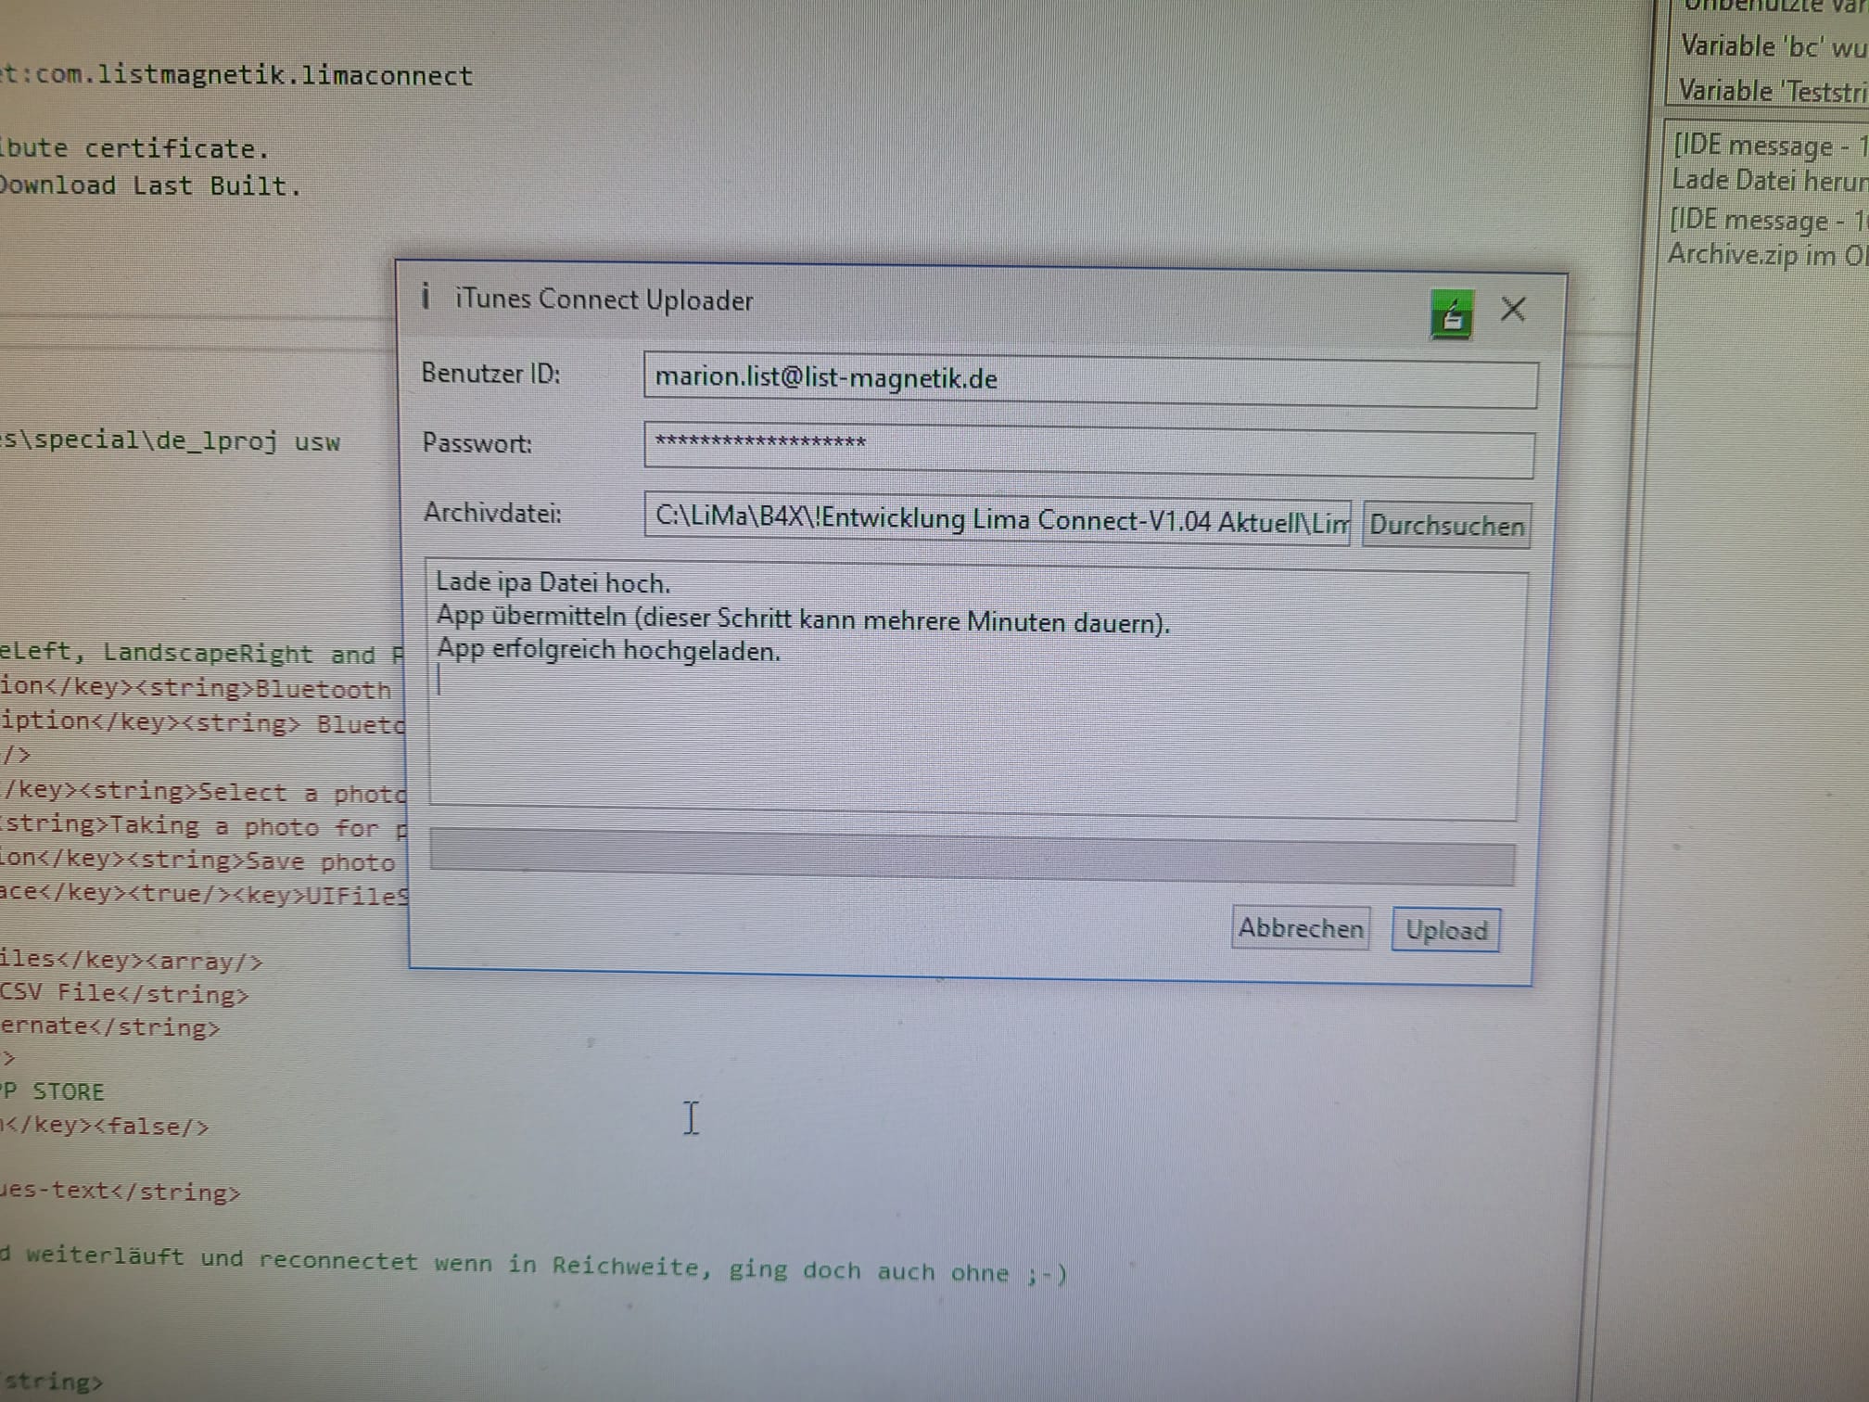This screenshot has width=1869, height=1402.
Task: Click the 'i' icon beside iTunes Connect Uploader
Action: [426, 297]
